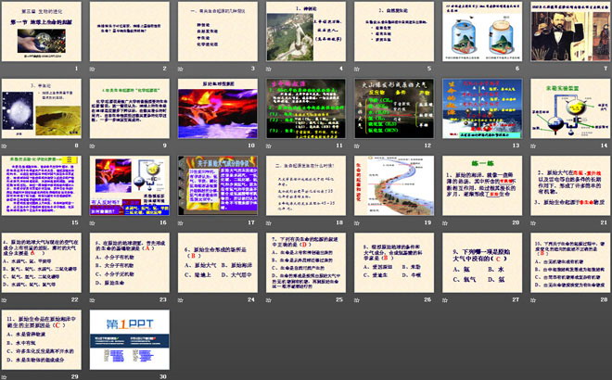Click the animation star icon under slide 24
The height and width of the screenshot is (380, 612).
(x=181, y=300)
